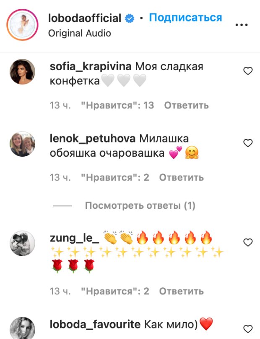View likes count 13 on sofia_krapivina's comment
Screen dimensions: 260x339
(117, 105)
